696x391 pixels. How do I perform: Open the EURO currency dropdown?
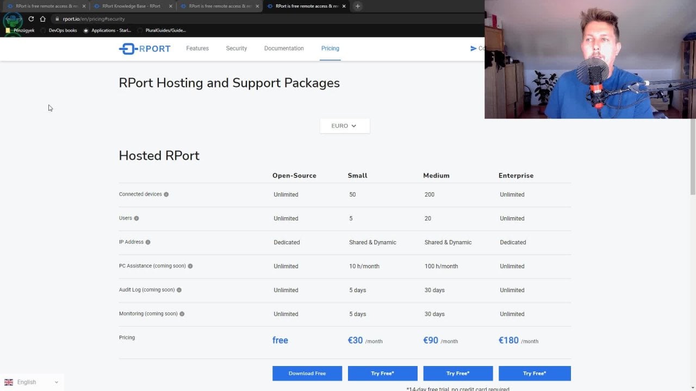tap(345, 126)
